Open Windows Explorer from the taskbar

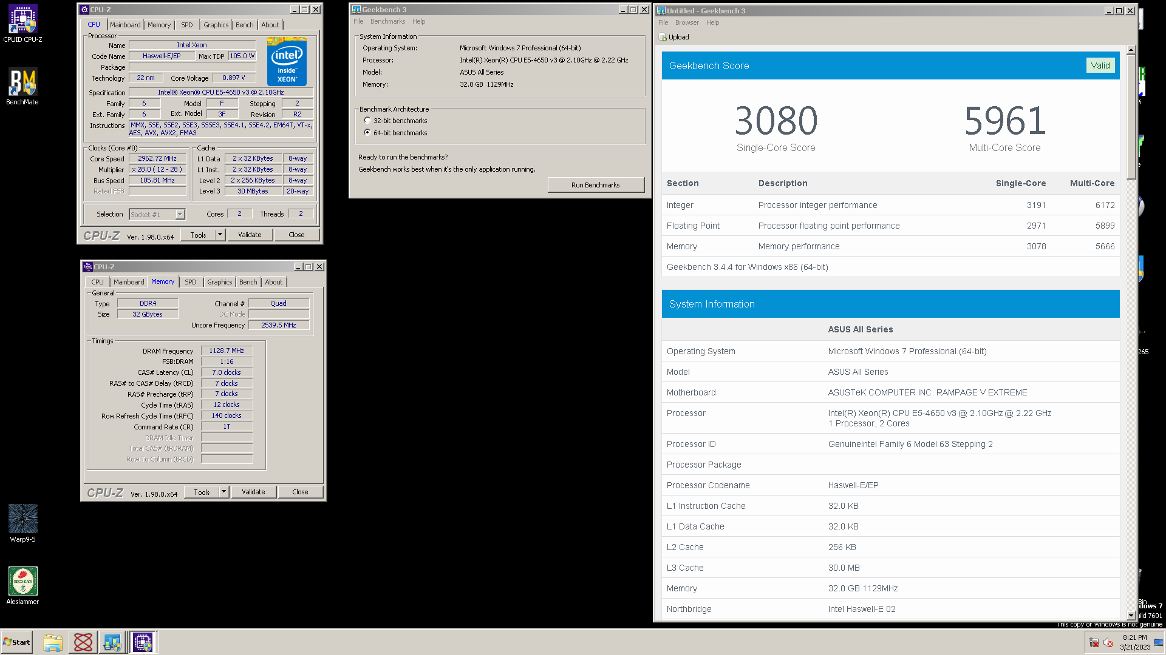53,642
